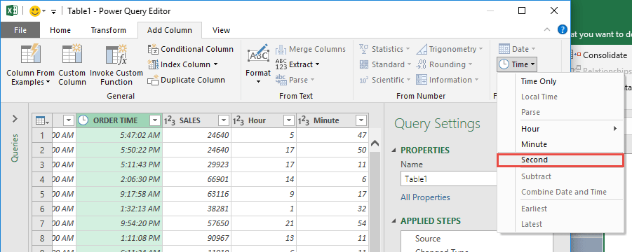Screen dimensions: 632x252
Task: Click the smiley feedback icon
Action: [x=35, y=11]
